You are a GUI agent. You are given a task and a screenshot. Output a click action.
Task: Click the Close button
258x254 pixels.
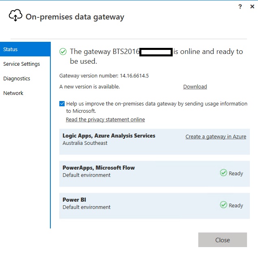coord(223,240)
